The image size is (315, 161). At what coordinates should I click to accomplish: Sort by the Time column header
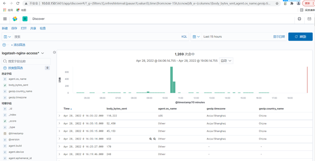[68, 109]
